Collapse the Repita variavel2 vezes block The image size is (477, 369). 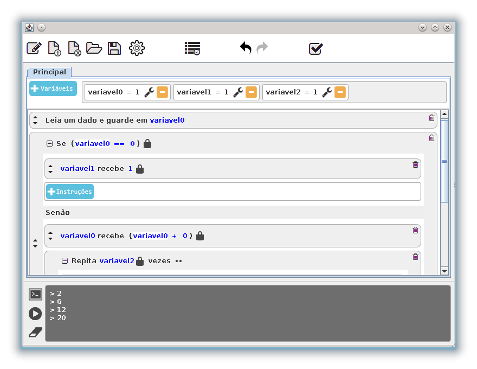click(x=65, y=261)
